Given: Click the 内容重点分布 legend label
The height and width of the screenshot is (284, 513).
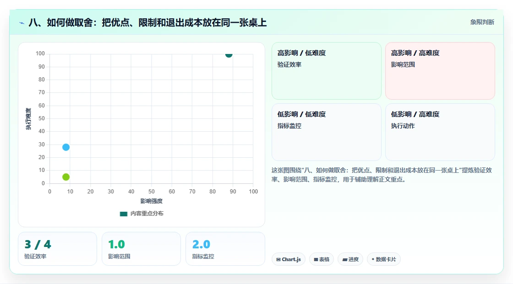Looking at the screenshot, I should coord(147,214).
